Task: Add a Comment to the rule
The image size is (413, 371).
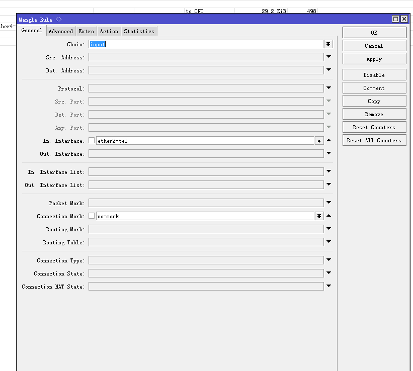Action: [374, 88]
